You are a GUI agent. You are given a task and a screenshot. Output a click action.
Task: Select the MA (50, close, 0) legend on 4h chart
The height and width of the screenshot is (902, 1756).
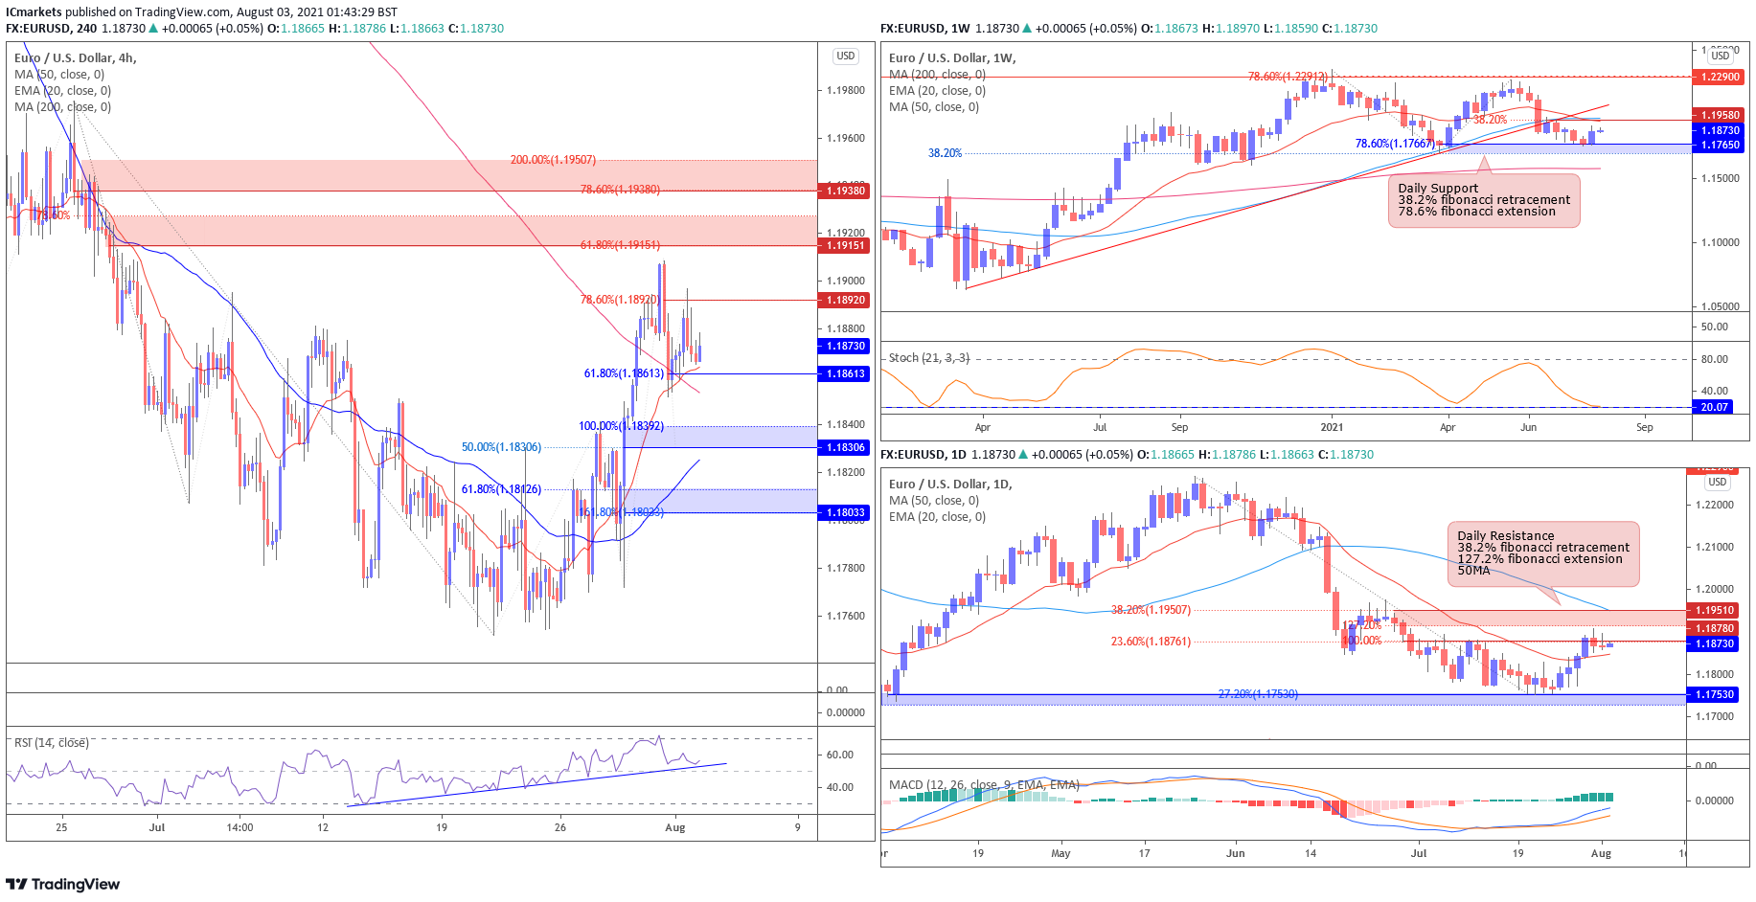click(59, 75)
